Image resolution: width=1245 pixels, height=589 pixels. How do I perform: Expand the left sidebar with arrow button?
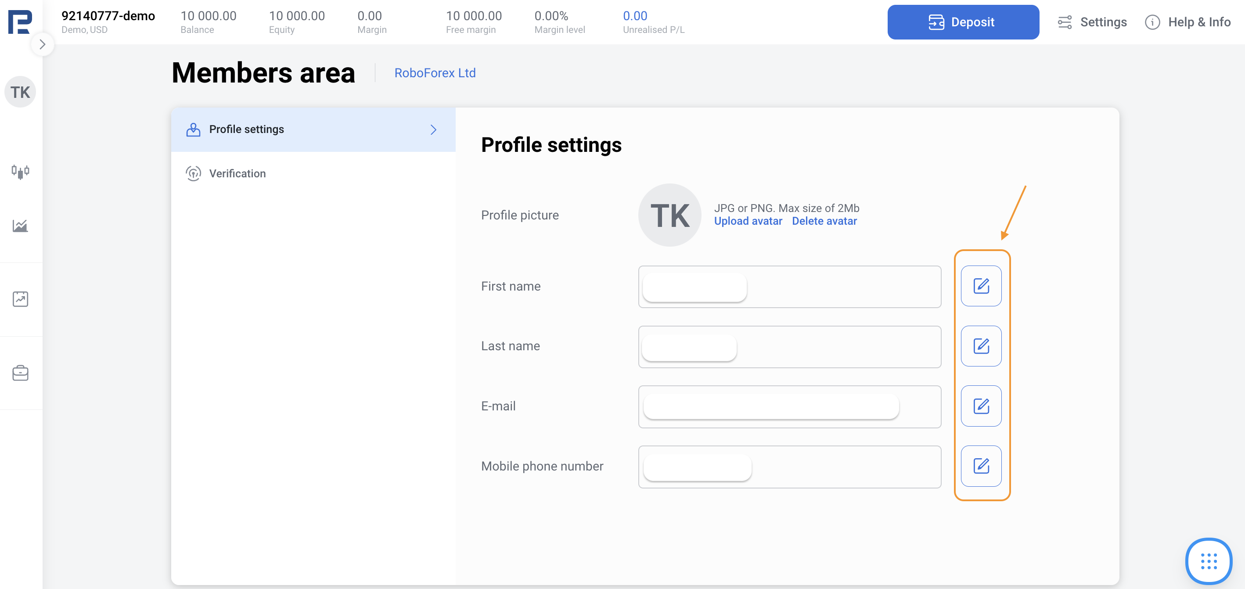click(x=43, y=44)
